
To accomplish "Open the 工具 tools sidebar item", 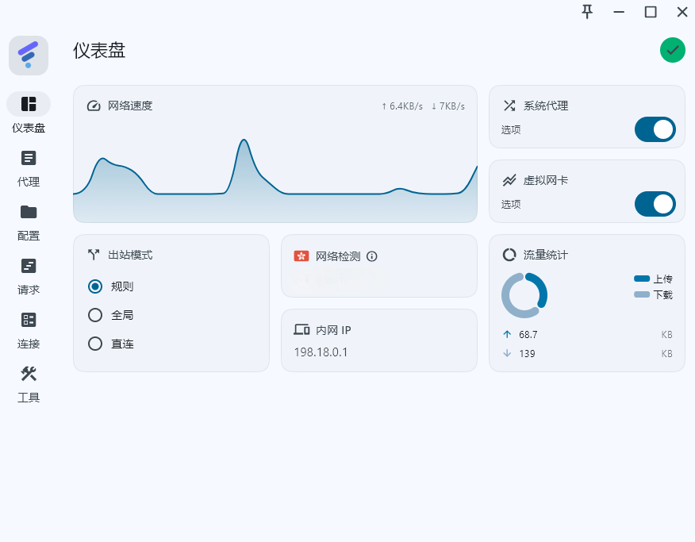I will [29, 385].
